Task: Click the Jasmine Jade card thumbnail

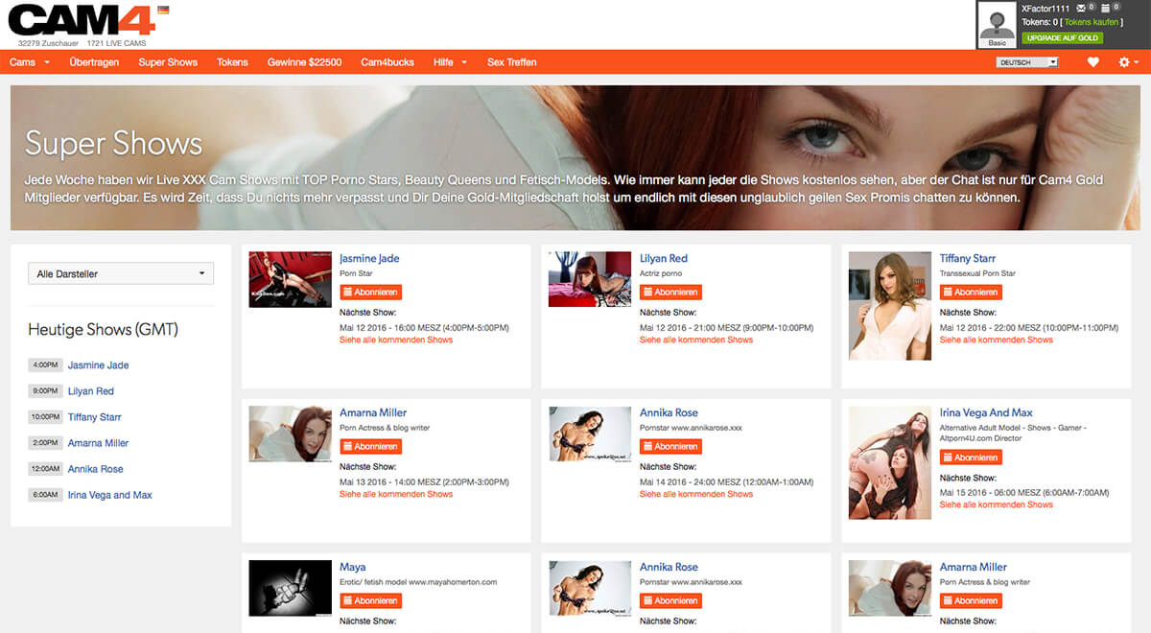Action: coord(290,279)
